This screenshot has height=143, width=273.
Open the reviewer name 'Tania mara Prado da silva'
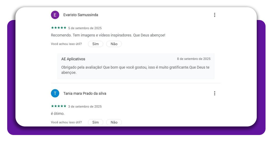85,93
